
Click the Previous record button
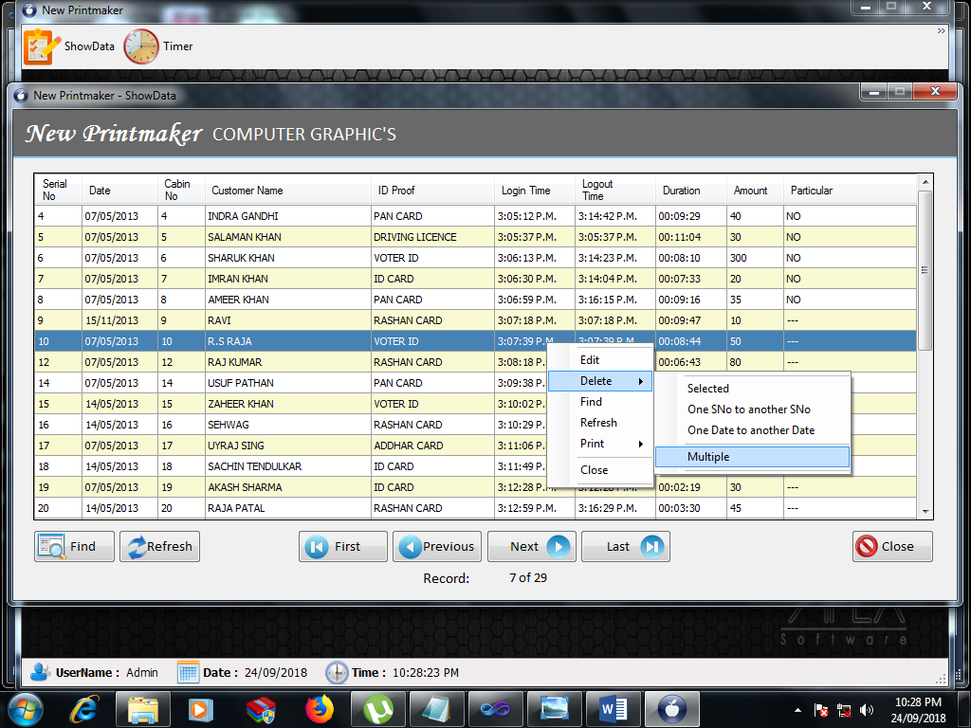[437, 546]
